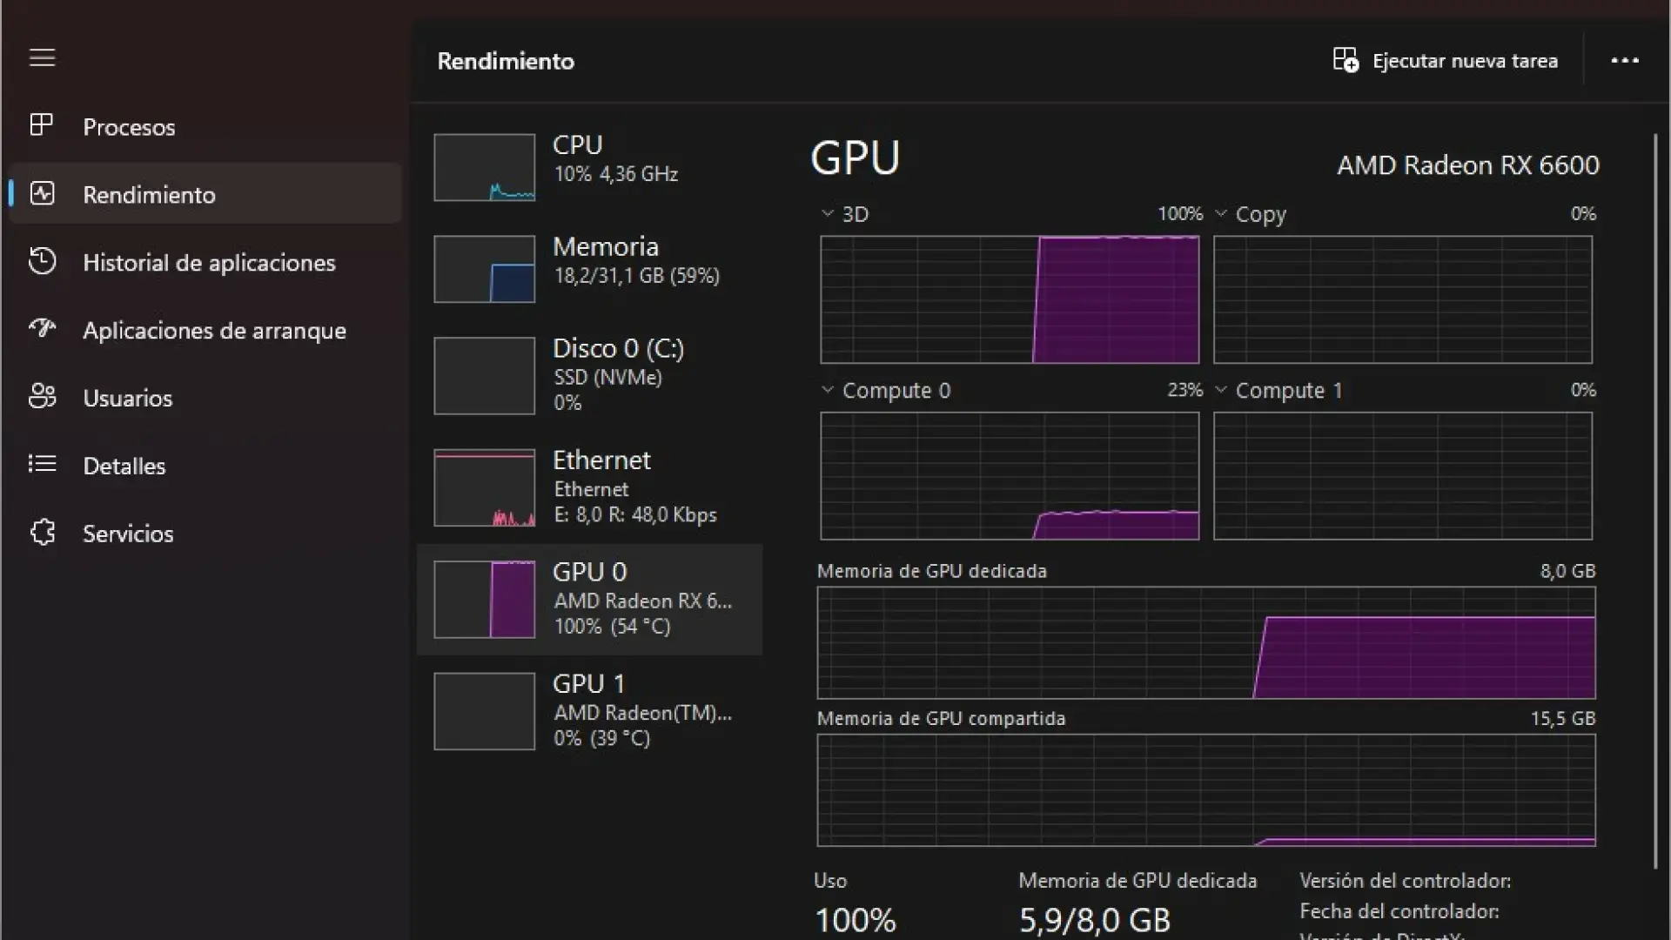Open the Detalles tab label
Screen dimensions: 1671x940
(124, 466)
